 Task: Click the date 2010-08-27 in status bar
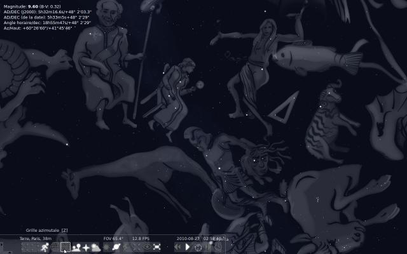point(188,239)
